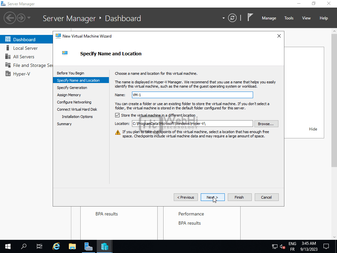Screen dimensions: 337x253
Task: Click the Server Manager vertical scrollbar
Action: pyautogui.click(x=334, y=100)
